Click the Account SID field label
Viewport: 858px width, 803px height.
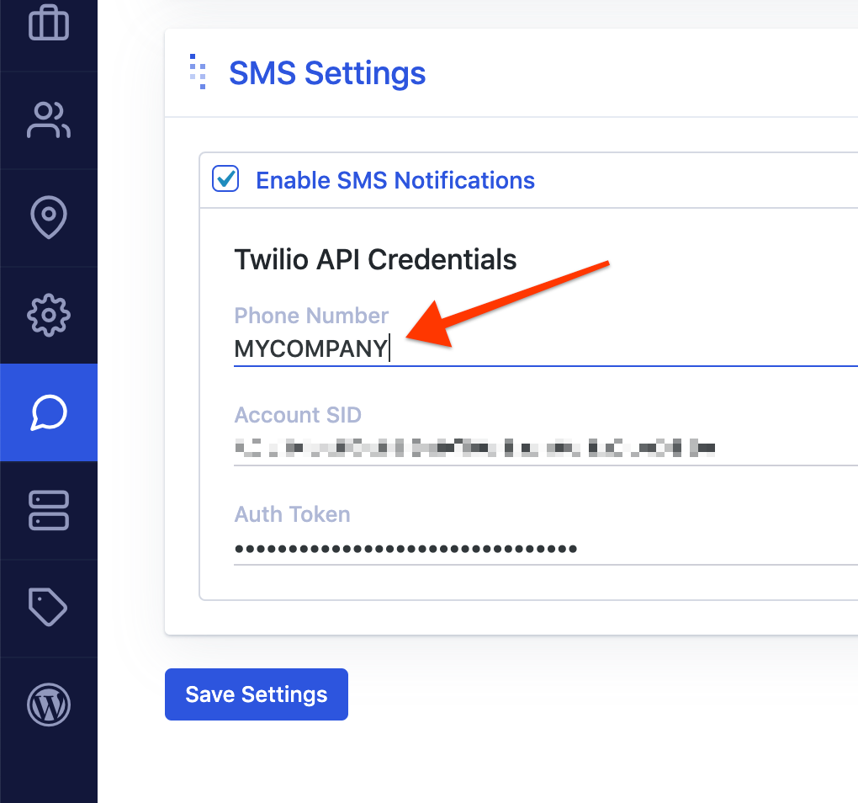[298, 415]
